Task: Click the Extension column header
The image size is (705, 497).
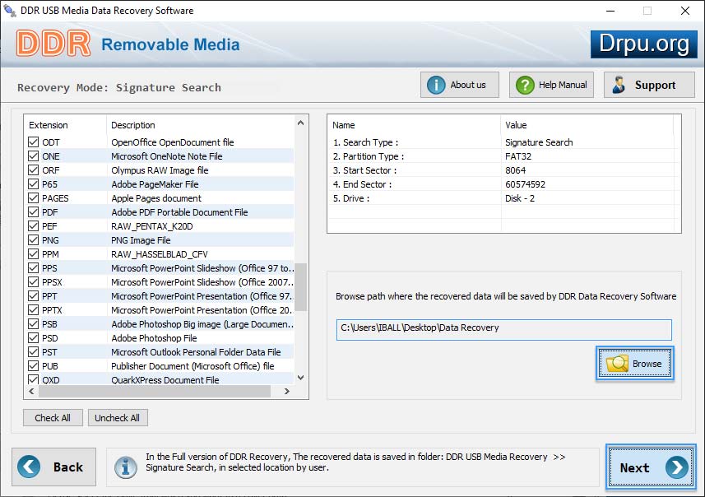Action: click(x=66, y=125)
